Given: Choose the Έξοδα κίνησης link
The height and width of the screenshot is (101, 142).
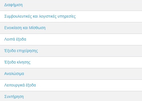Looking at the screenshot, I should pyautogui.click(x=17, y=62).
